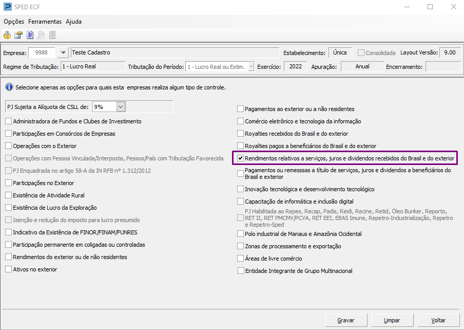Viewport: 464px width, 330px height.
Task: Toggle Áreas de livre comércio checkbox
Action: 240,259
